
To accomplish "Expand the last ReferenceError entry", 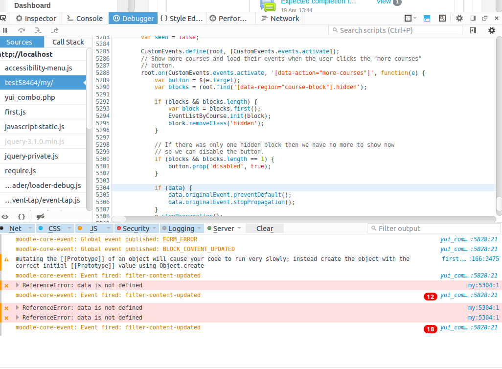I will coord(17,318).
